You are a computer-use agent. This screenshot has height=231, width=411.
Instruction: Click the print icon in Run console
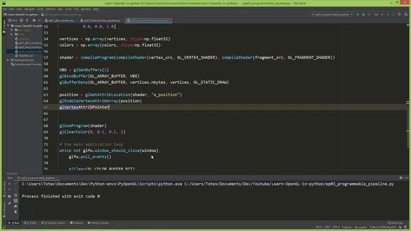coord(15,206)
